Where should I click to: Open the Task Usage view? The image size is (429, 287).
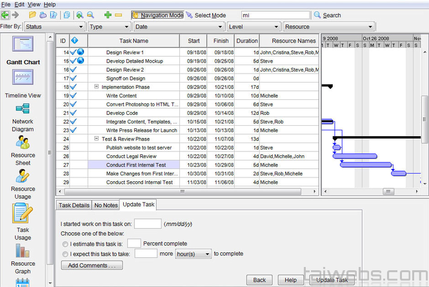(23, 217)
